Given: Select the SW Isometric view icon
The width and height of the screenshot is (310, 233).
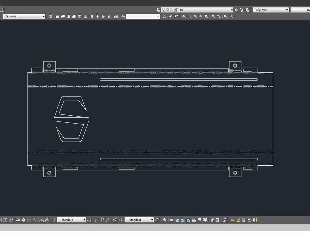Looking at the screenshot, I should coord(92,17).
